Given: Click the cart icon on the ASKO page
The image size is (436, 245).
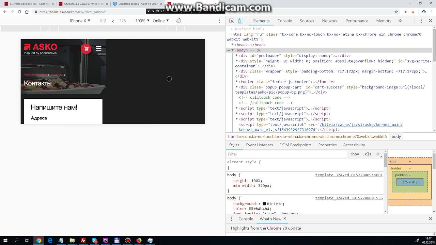Looking at the screenshot, I should (x=86, y=49).
